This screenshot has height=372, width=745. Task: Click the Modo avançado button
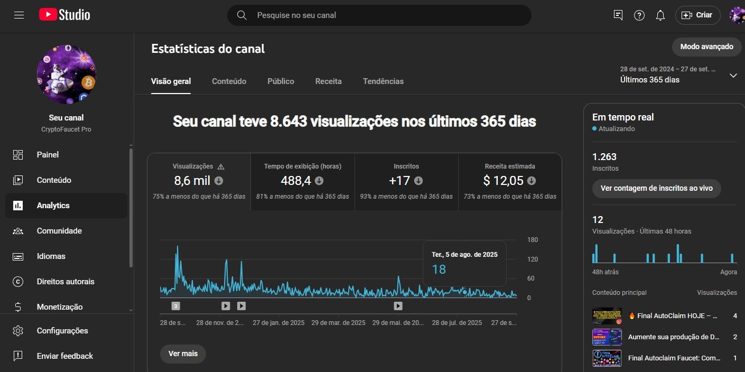point(706,46)
